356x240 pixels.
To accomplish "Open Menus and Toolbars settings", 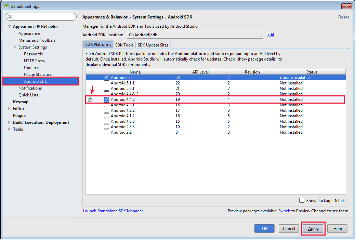I will [37, 40].
